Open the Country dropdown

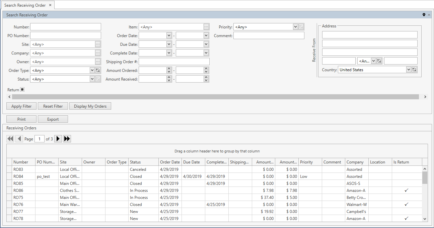(x=408, y=70)
